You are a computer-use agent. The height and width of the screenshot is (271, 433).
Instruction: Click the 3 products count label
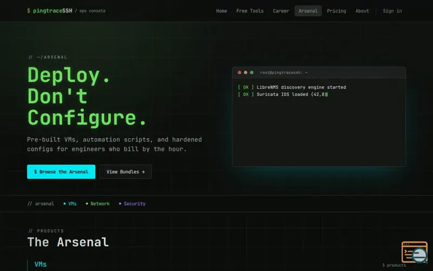(394, 265)
